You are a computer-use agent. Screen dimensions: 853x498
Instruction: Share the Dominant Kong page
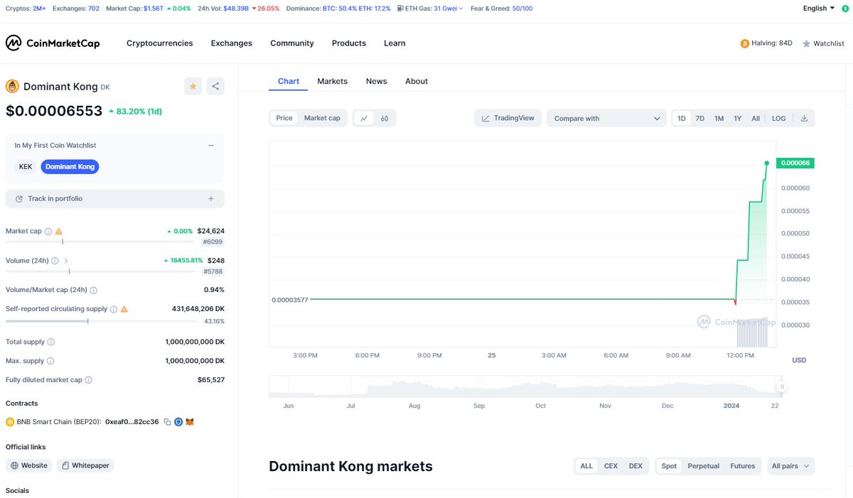[x=215, y=86]
